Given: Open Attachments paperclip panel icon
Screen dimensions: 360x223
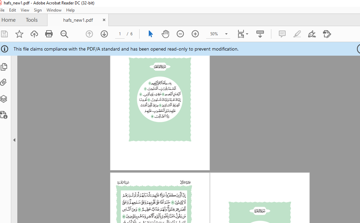Looking at the screenshot, I should [3, 82].
